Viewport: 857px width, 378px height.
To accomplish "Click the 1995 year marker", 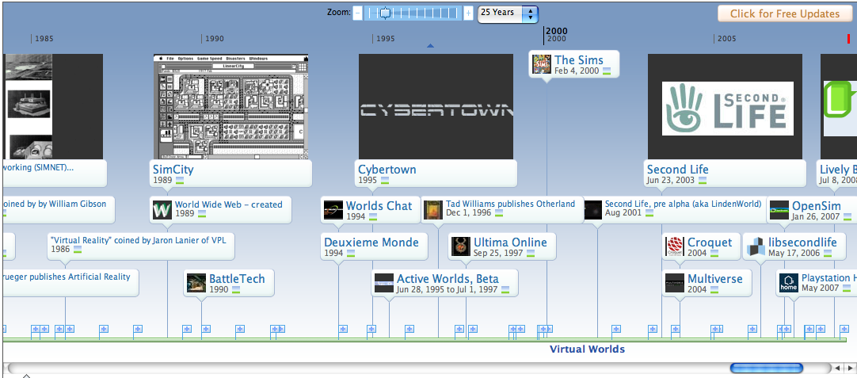I will (385, 39).
